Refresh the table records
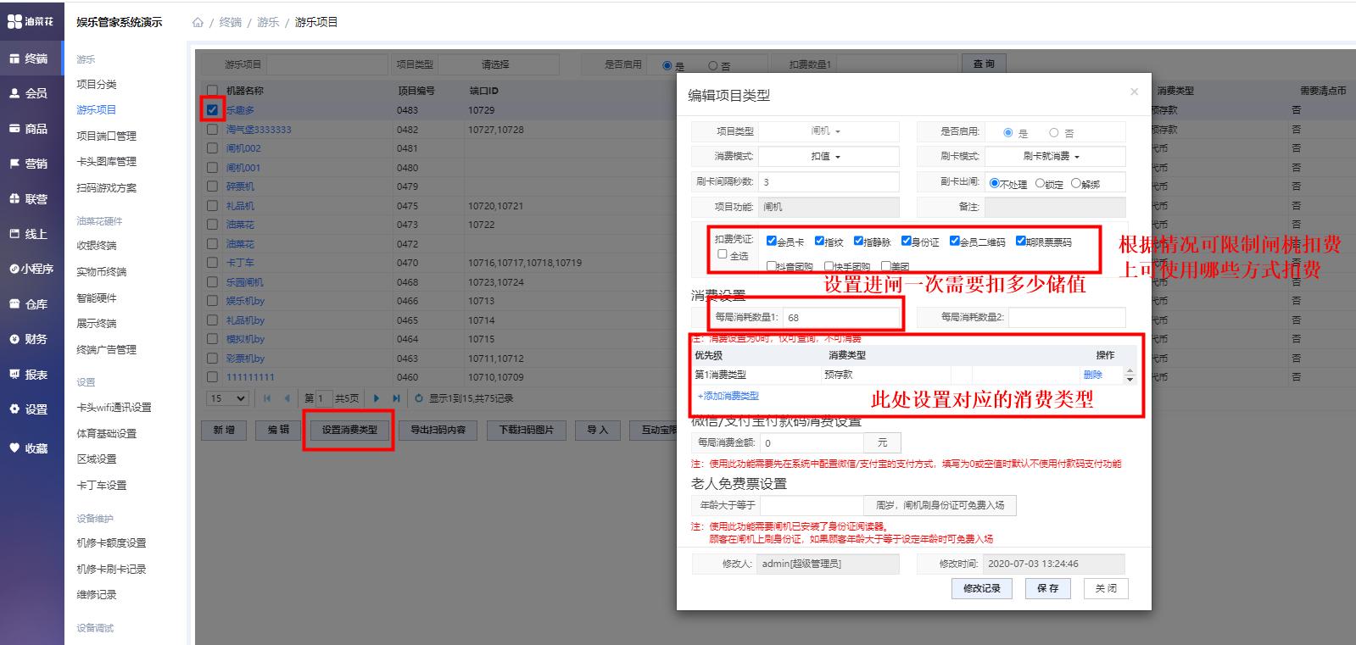Screen dimensions: 1356x645 419,398
